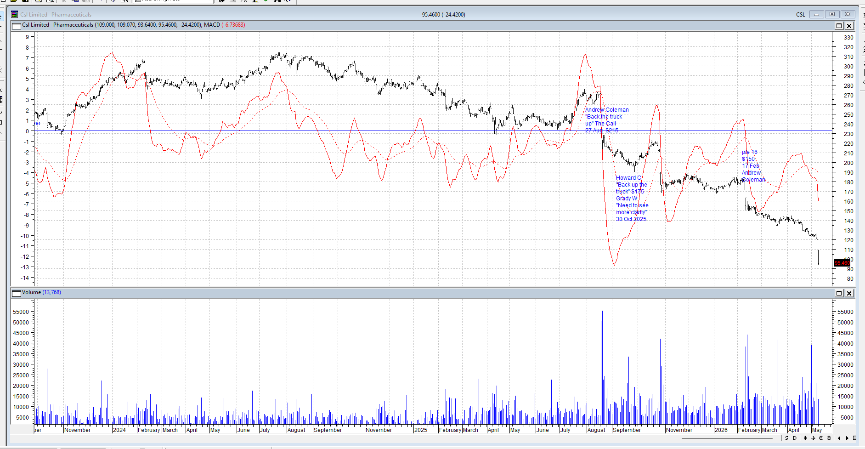Select the 'Csl Limited Pharmaceuticals' window title text
The height and width of the screenshot is (449, 865).
[x=56, y=15]
